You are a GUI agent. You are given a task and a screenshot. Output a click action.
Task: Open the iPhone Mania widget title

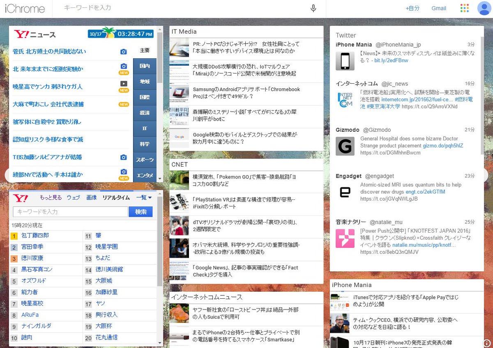(352, 285)
